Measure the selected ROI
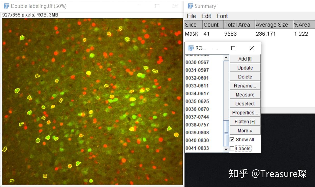This screenshot has height=187, width=315. (245, 94)
